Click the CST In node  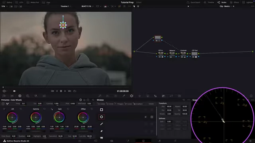[161, 54]
